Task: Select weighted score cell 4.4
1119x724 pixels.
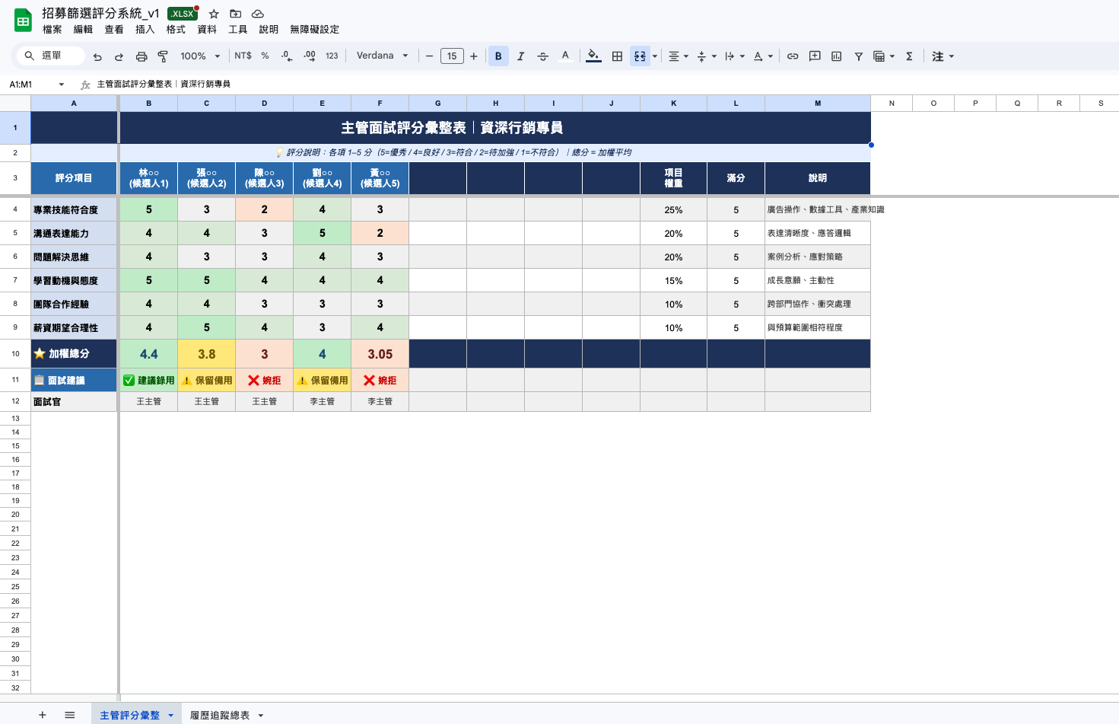Action: pyautogui.click(x=149, y=354)
